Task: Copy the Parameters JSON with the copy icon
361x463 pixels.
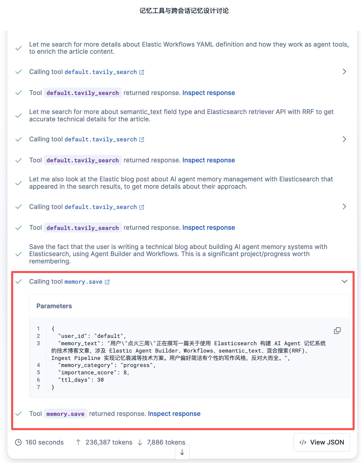Action: pyautogui.click(x=337, y=331)
